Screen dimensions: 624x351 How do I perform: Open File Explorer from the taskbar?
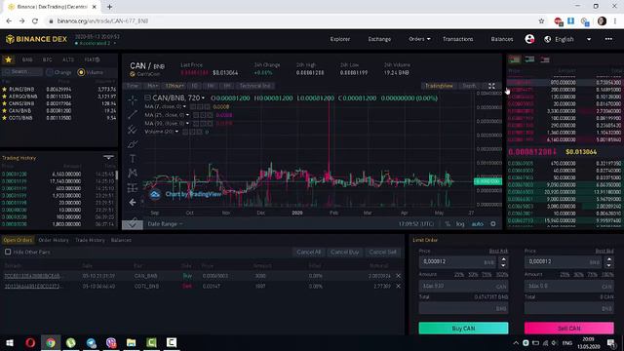(131, 342)
